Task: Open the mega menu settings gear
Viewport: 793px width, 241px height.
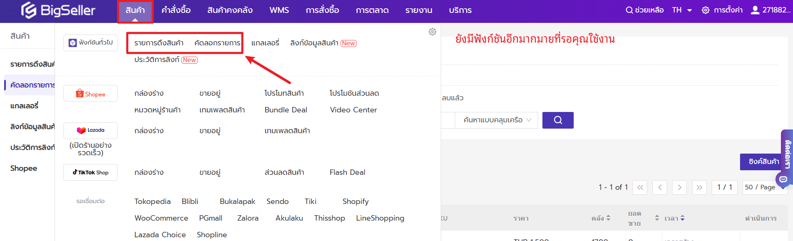Action: 432,32
